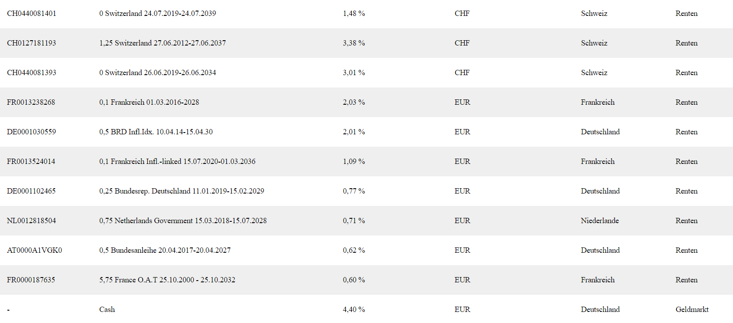Click the Cash position name
The image size is (733, 323).
tap(107, 310)
